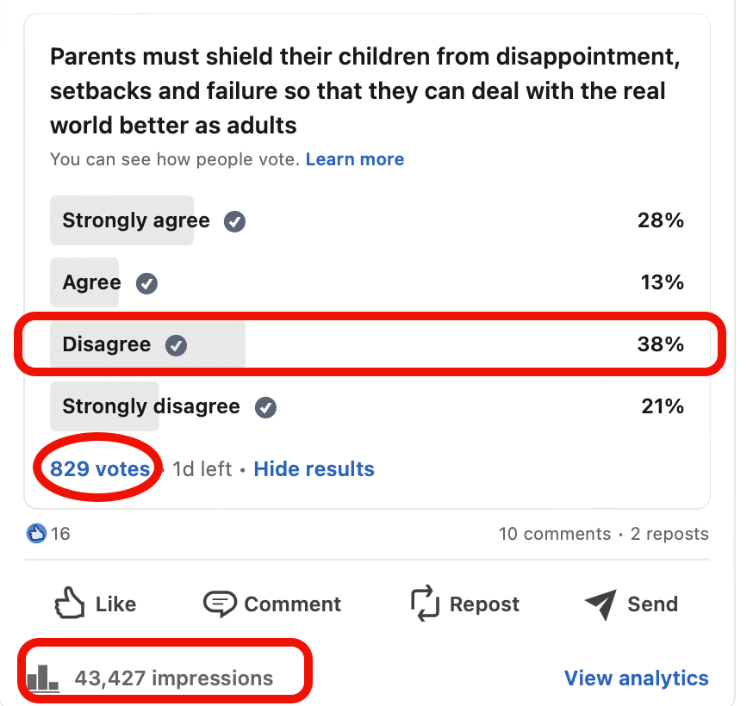753x706 pixels.
Task: Open View analytics for this post
Action: point(636,678)
